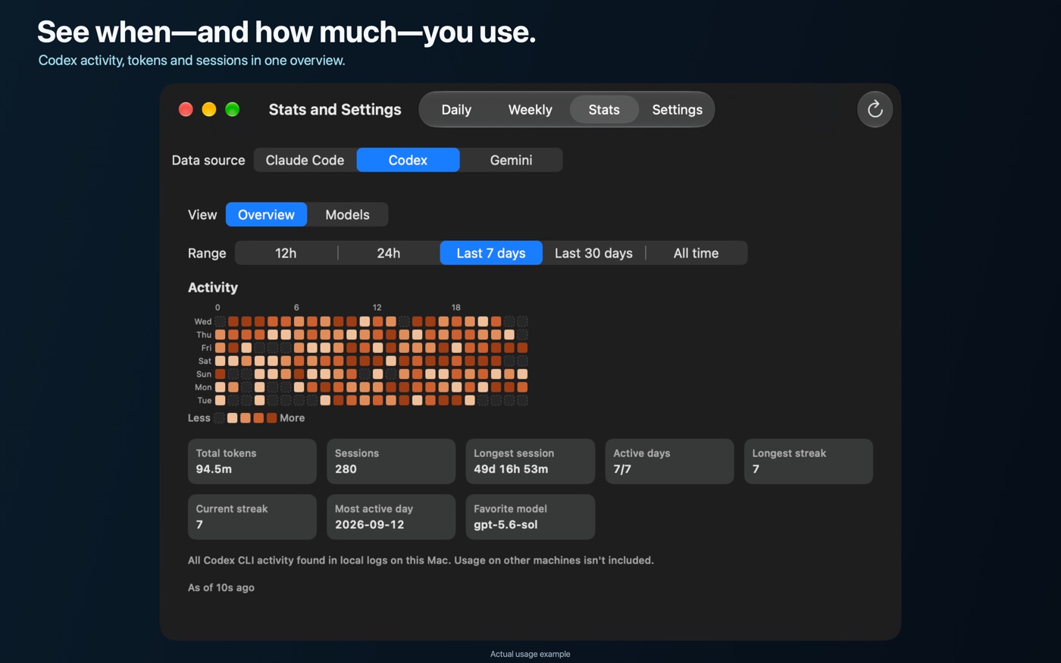
Task: Go to the Settings tab
Action: (677, 110)
